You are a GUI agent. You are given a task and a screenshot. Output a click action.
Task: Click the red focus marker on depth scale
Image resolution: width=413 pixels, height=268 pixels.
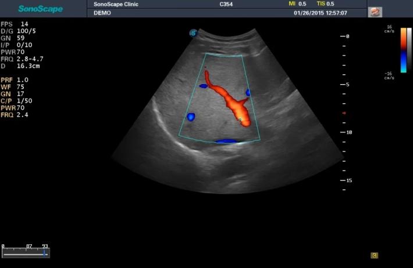tap(344, 113)
